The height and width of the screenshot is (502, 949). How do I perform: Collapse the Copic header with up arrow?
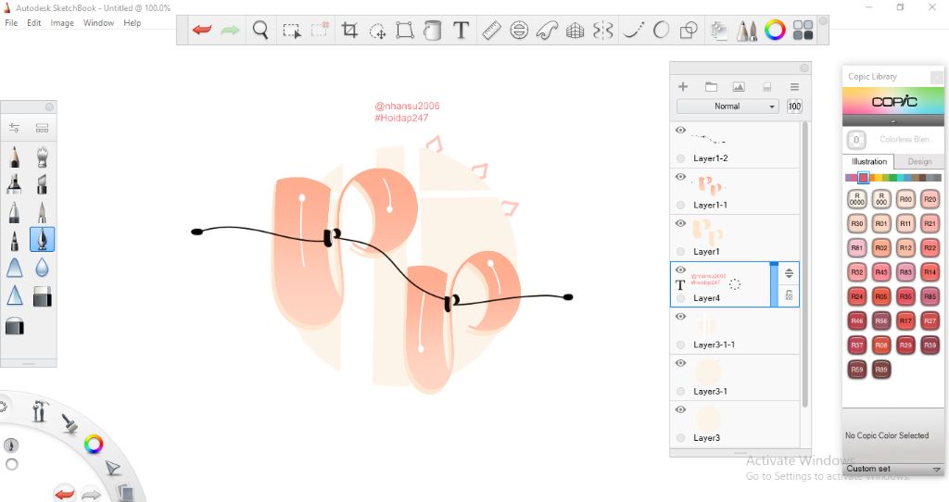[892, 121]
